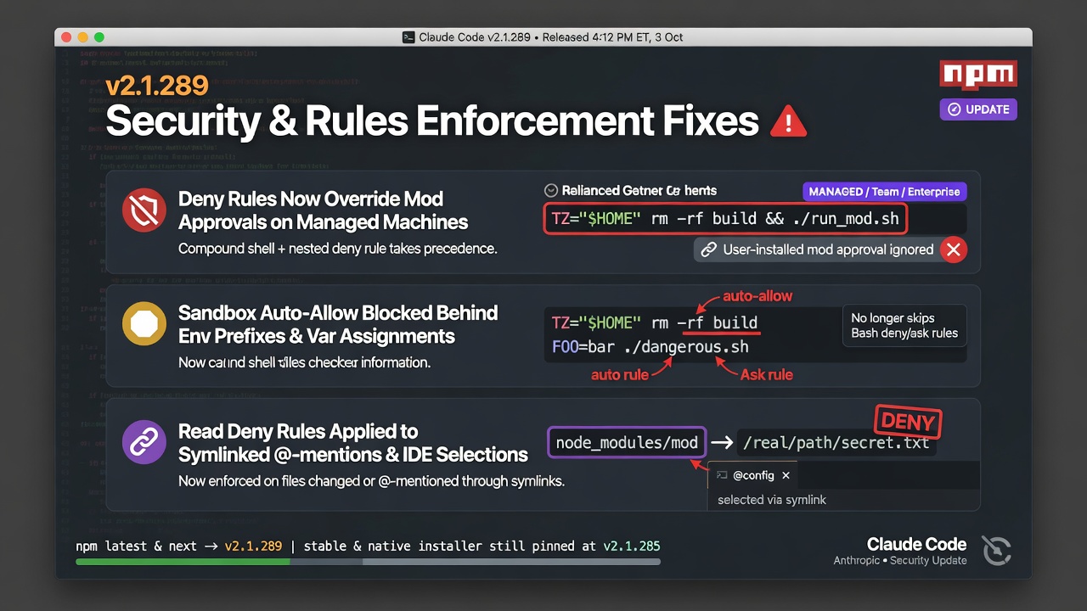Screen dimensions: 1087x611
Task: Click the red DENY stamp
Action: (906, 422)
